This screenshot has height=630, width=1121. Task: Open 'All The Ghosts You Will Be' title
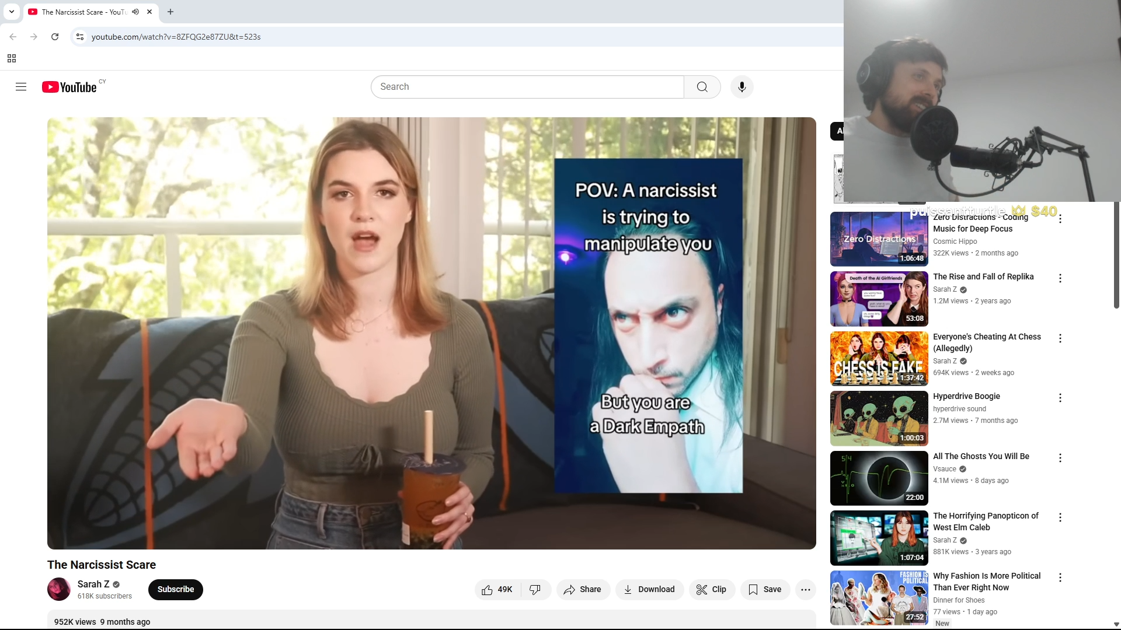coord(981,456)
